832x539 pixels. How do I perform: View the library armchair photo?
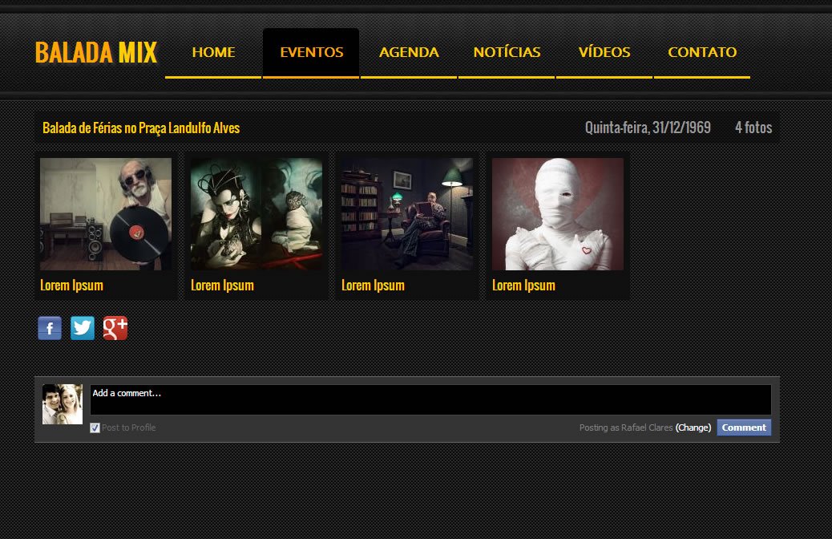point(407,214)
